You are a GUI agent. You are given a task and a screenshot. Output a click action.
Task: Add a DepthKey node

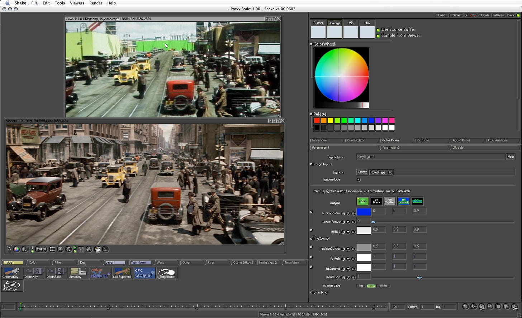click(34, 273)
